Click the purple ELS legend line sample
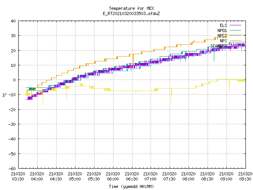The image size is (253, 190). (235, 25)
